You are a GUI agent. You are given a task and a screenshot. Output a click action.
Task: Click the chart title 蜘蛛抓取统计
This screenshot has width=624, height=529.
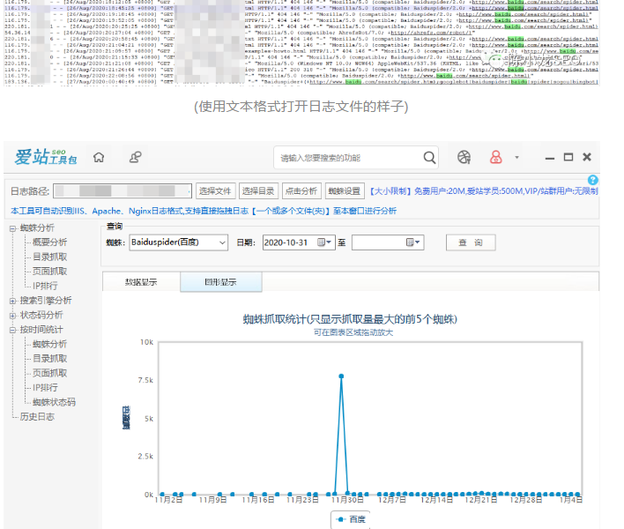point(350,319)
